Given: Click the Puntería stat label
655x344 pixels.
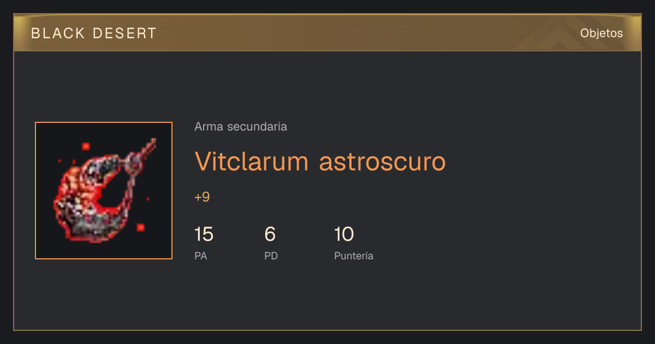Looking at the screenshot, I should (x=354, y=256).
